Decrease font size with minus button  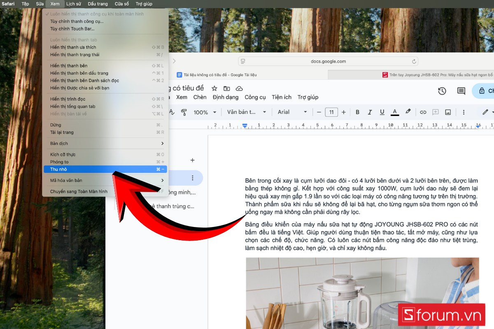click(x=319, y=112)
